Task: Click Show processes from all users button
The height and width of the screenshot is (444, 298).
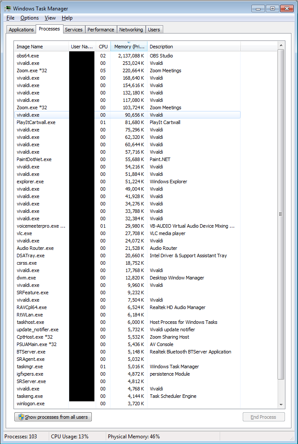Action: (x=53, y=417)
